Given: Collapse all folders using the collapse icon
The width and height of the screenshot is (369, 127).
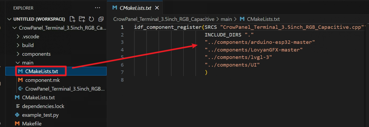Looking at the screenshot, I should point(101,19).
